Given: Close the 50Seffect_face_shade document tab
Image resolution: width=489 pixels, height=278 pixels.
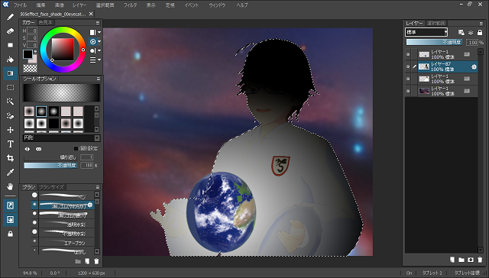Looking at the screenshot, I should [91, 14].
